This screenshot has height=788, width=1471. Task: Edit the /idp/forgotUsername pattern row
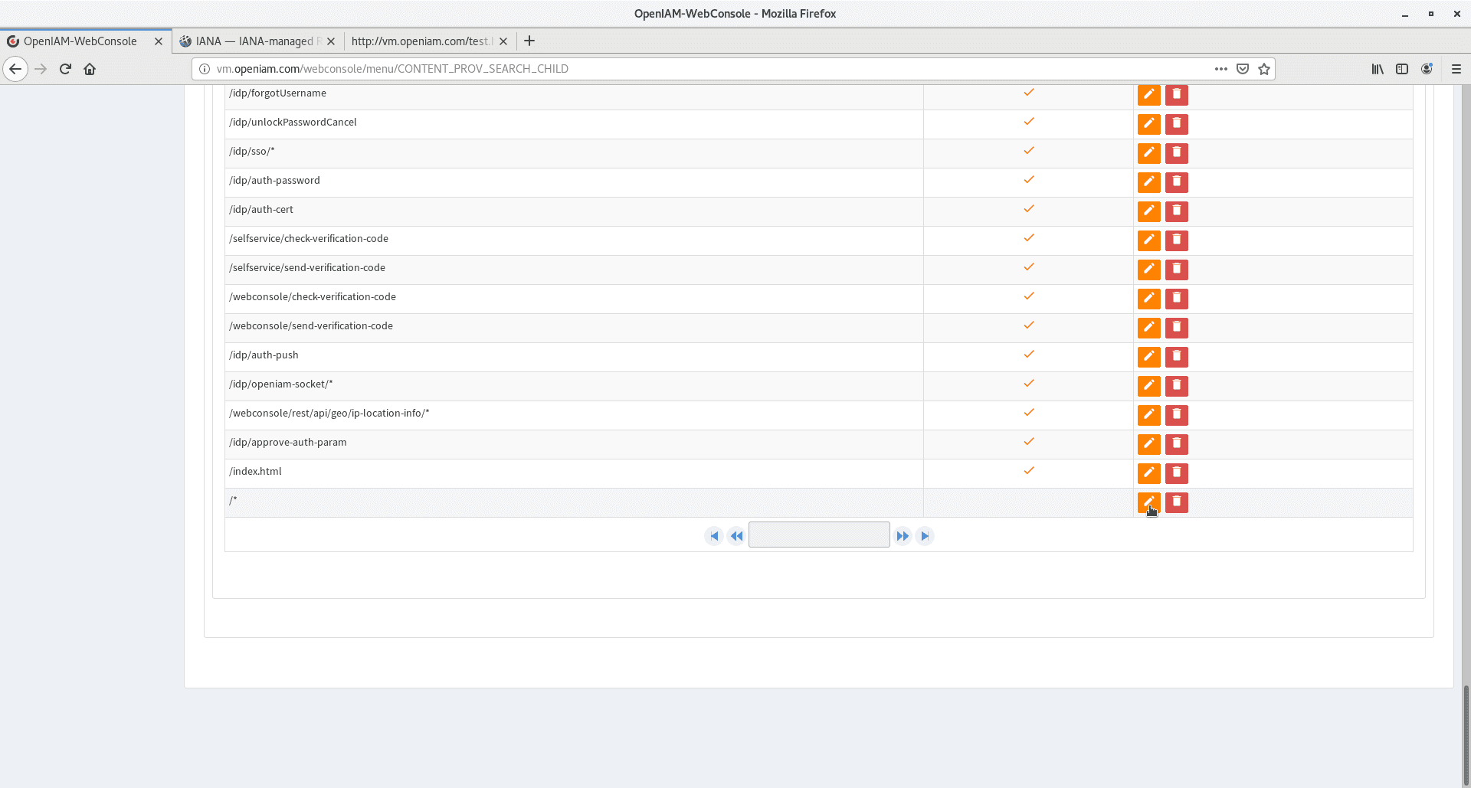(1148, 94)
